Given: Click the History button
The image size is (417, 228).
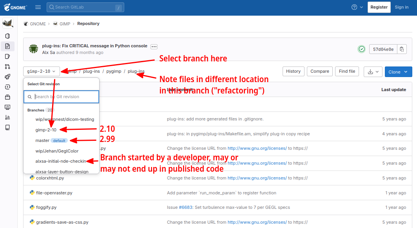Looking at the screenshot, I should point(293,71).
